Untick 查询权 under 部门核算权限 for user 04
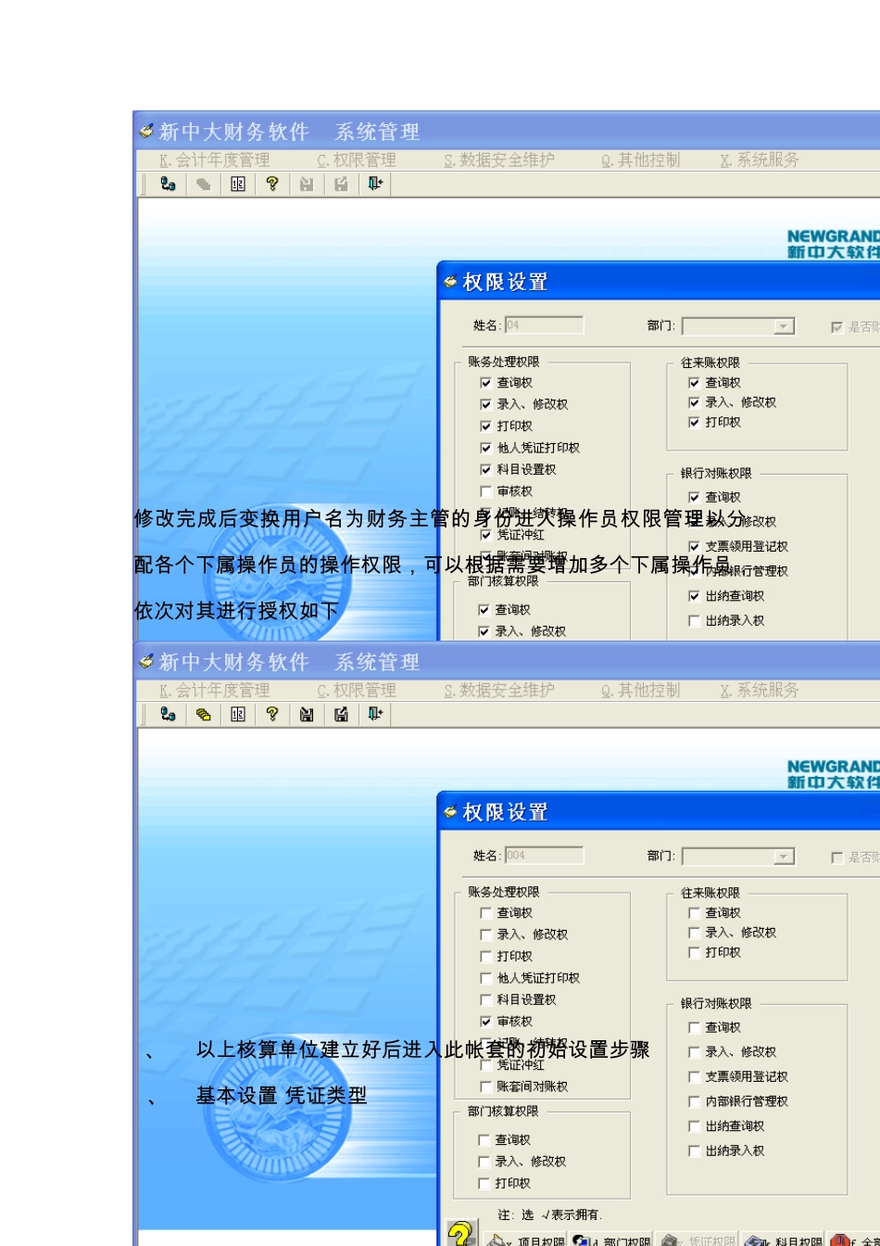 click(x=484, y=610)
